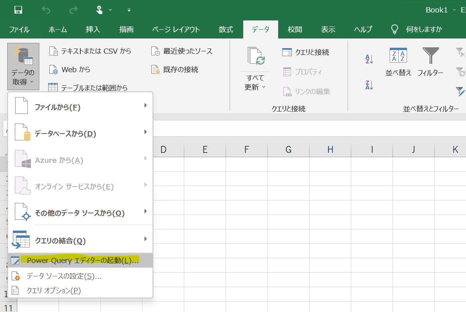Switch to the 表示 tab
Screen dimensions: 466x312
tap(328, 29)
